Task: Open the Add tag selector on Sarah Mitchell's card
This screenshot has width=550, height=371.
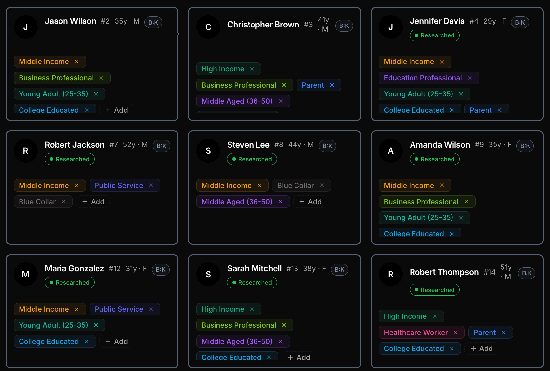Action: tap(298, 357)
